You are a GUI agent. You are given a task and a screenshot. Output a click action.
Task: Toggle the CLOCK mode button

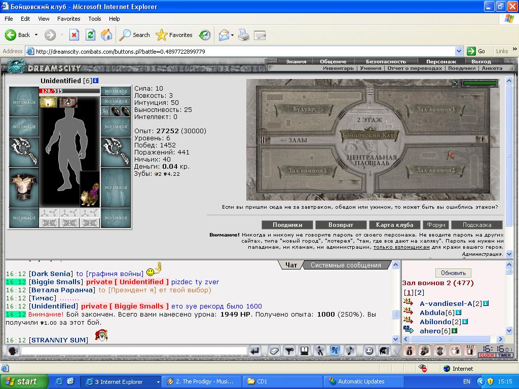coord(487,355)
